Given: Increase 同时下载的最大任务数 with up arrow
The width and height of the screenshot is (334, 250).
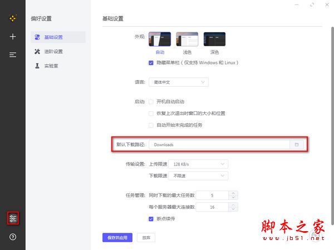Looking at the screenshot, I should pyautogui.click(x=233, y=193).
